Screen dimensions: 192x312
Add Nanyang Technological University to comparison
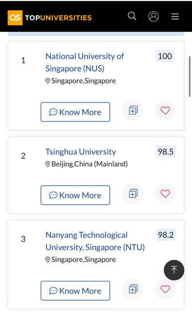point(133,289)
